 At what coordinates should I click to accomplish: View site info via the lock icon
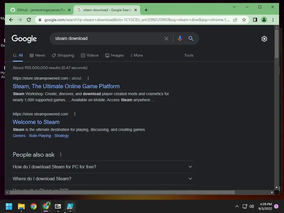[x=40, y=20]
